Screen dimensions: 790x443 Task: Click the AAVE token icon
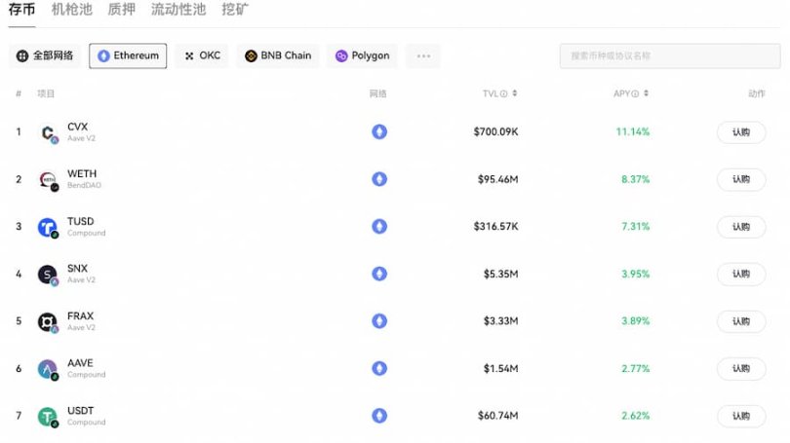(48, 369)
